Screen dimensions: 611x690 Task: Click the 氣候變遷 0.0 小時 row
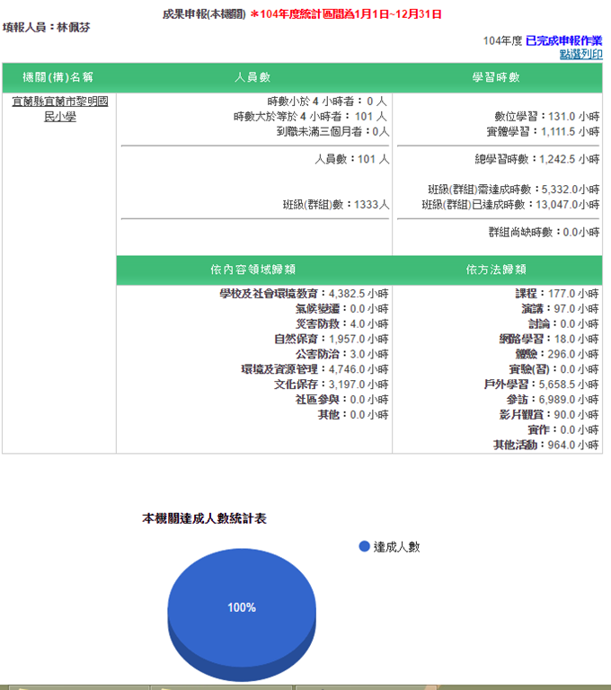(342, 308)
